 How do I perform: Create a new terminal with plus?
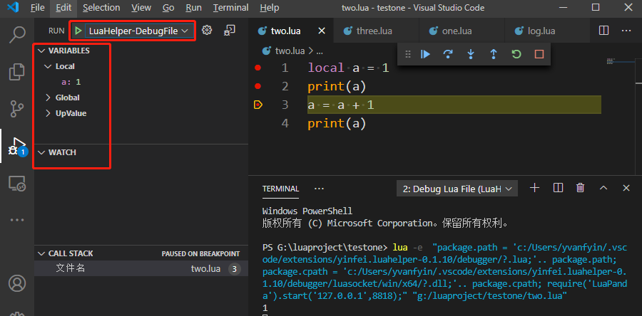point(534,188)
